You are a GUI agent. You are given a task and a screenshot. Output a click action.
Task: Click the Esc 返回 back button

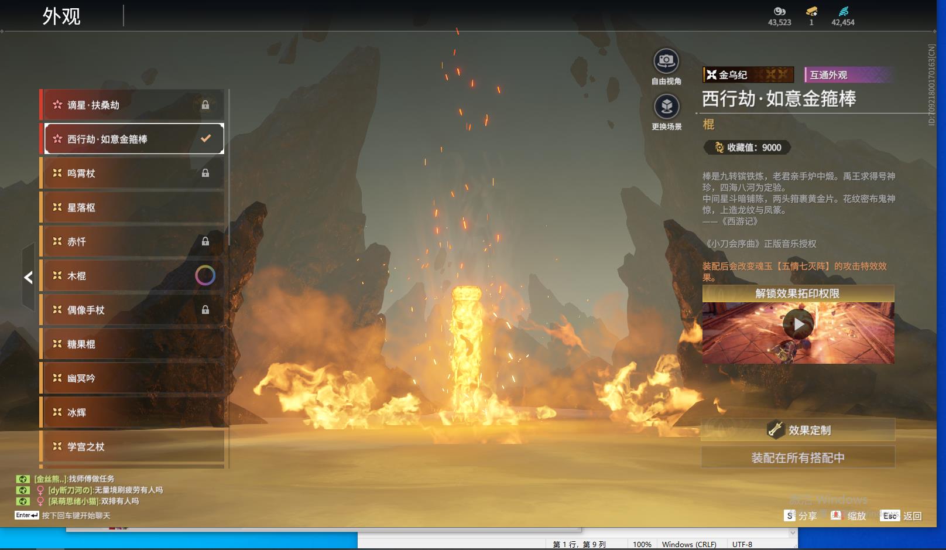pyautogui.click(x=902, y=515)
